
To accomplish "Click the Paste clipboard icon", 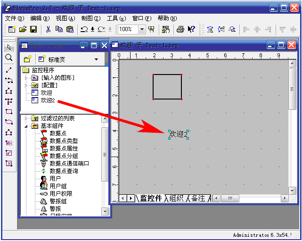I will click(x=70, y=29).
